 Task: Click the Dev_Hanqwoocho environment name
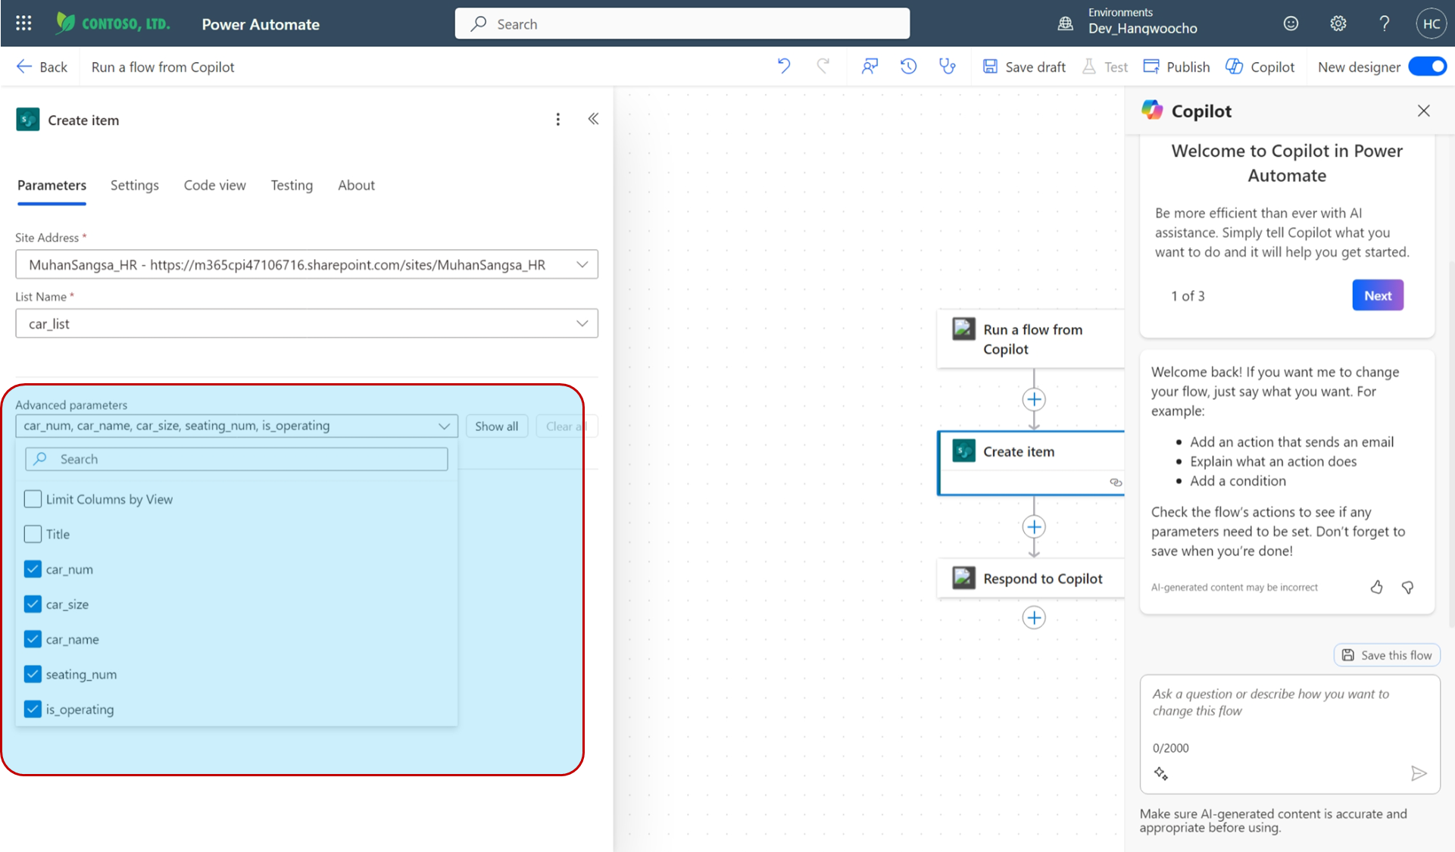coord(1142,28)
